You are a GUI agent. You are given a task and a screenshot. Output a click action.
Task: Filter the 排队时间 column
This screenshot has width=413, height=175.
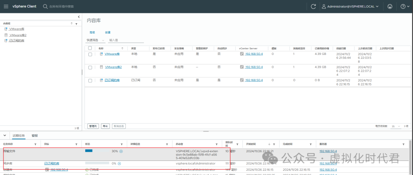pos(237,144)
